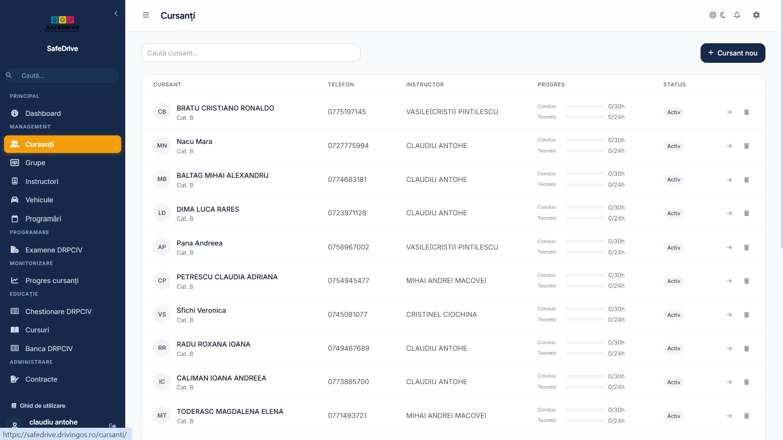Delete DIMA LUCA RARES row

pyautogui.click(x=746, y=213)
